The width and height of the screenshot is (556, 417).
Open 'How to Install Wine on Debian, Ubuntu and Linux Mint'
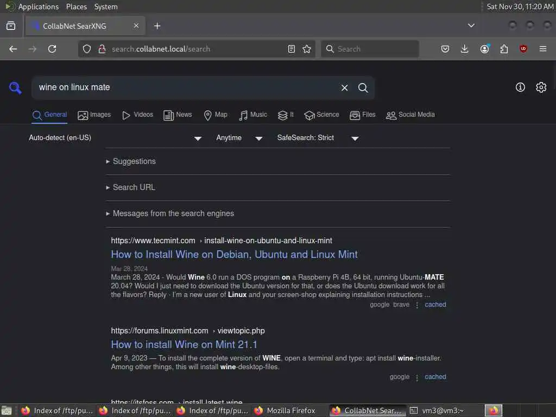(x=235, y=255)
